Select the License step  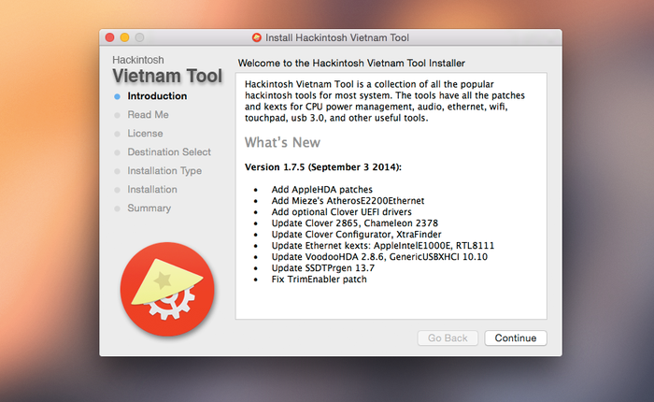[x=145, y=134]
